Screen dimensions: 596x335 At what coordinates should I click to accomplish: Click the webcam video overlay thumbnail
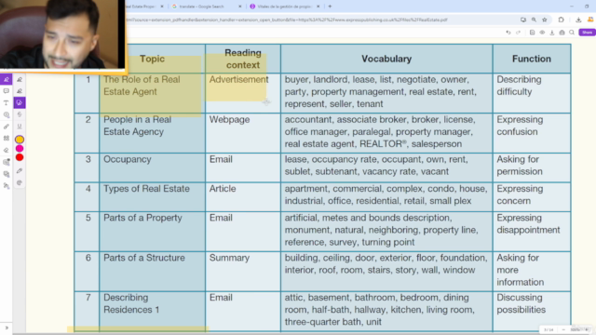(62, 35)
